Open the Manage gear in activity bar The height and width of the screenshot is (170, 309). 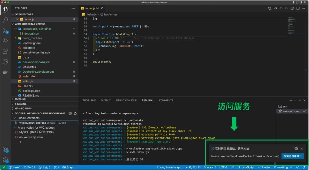pos(5,160)
